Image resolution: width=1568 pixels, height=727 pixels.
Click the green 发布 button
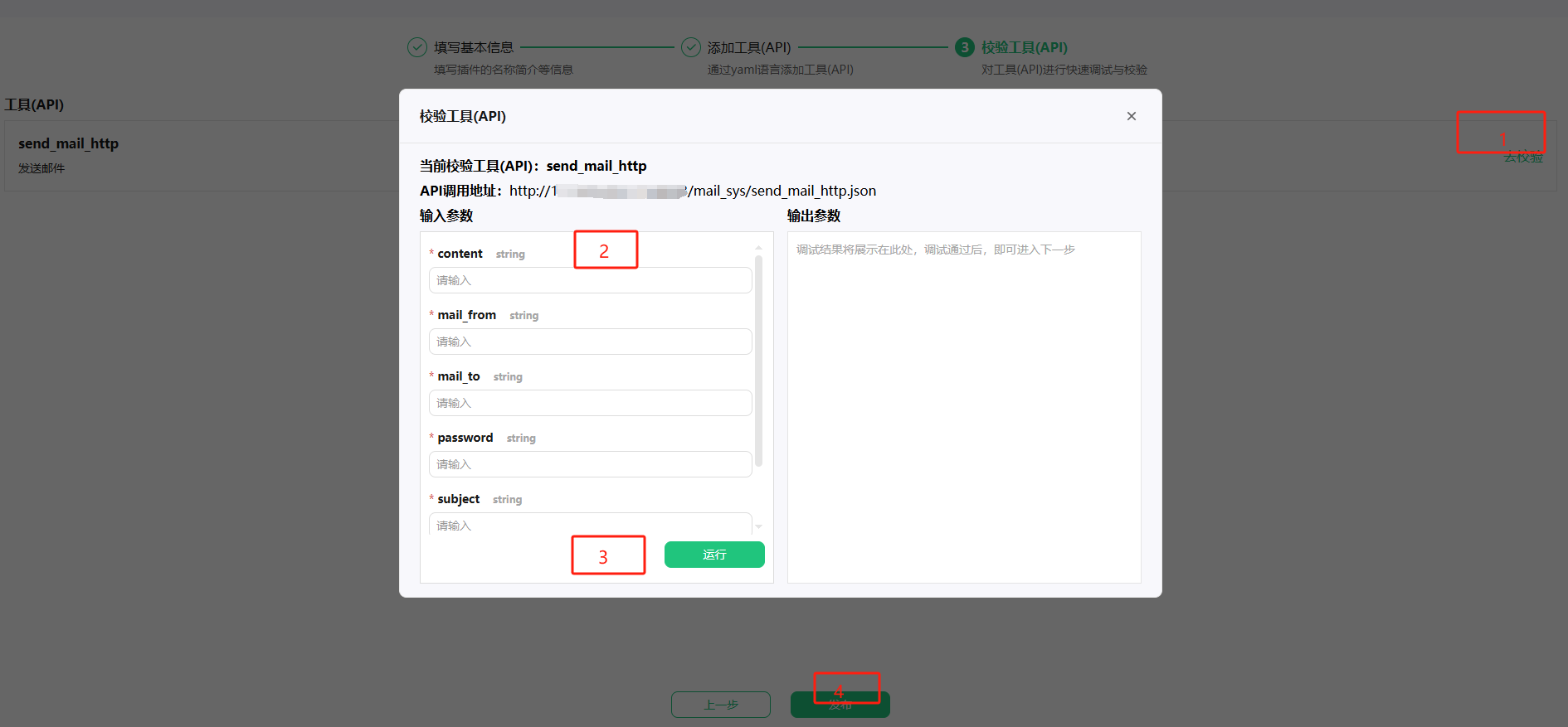click(x=840, y=705)
